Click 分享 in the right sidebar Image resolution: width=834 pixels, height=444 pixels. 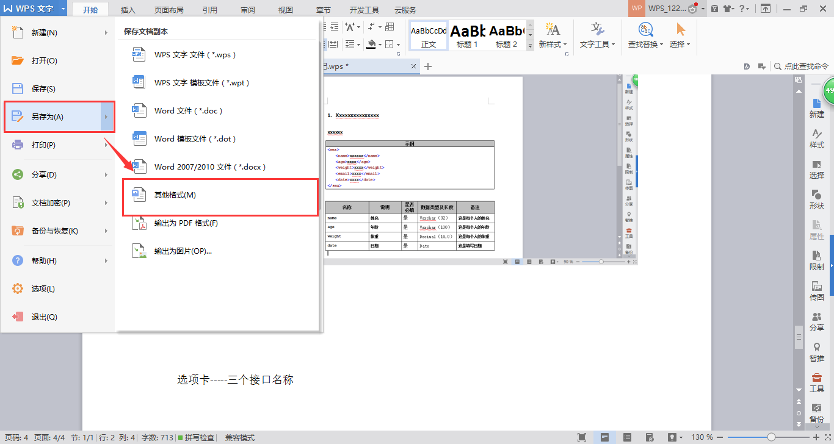point(817,321)
